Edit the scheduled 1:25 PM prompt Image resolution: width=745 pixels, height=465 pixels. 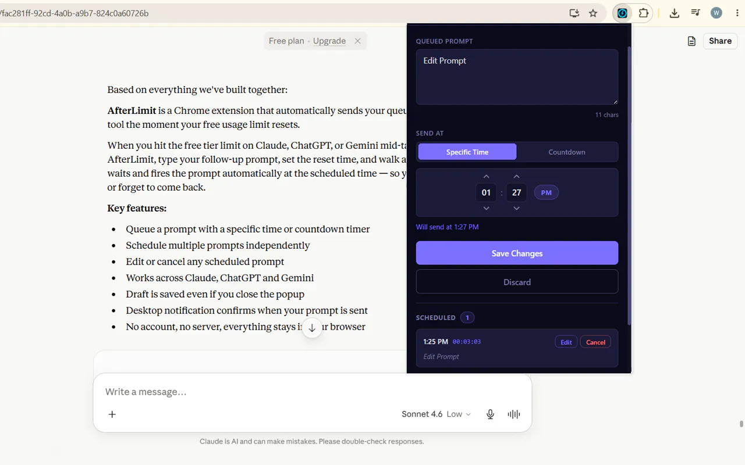[566, 342]
